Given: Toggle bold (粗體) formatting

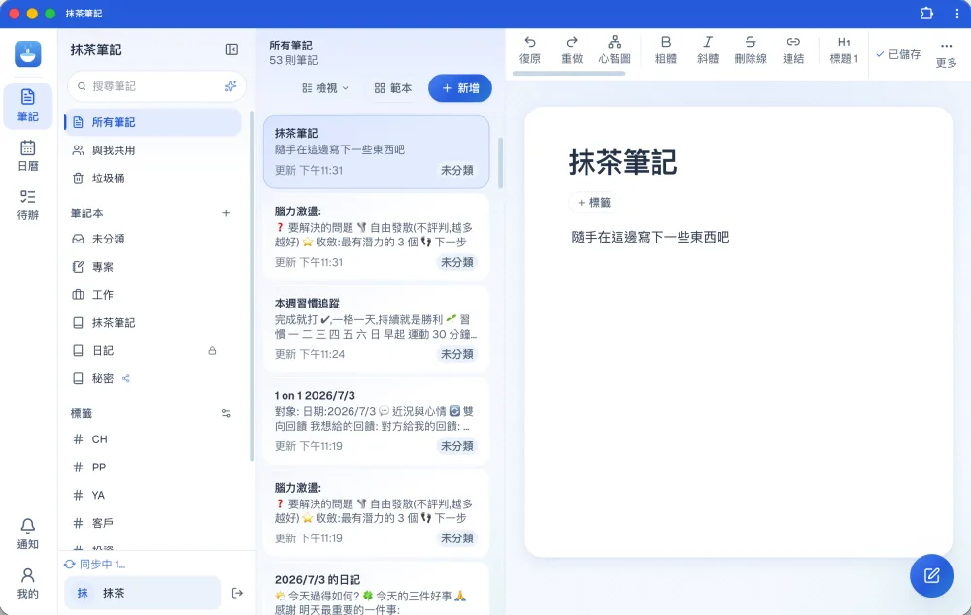Looking at the screenshot, I should 666,49.
